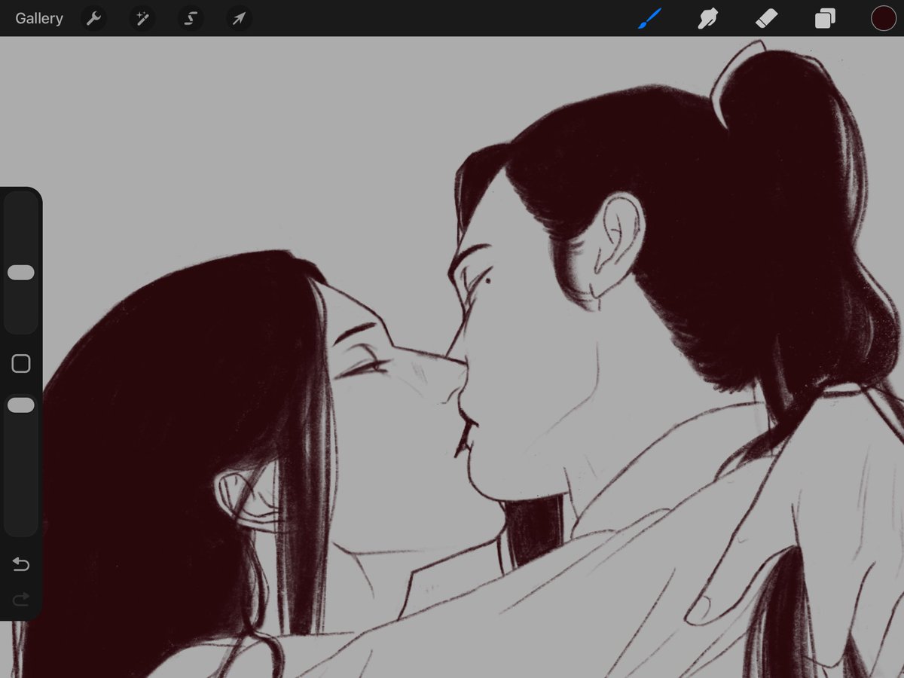Undo the last stroke

coord(21,564)
